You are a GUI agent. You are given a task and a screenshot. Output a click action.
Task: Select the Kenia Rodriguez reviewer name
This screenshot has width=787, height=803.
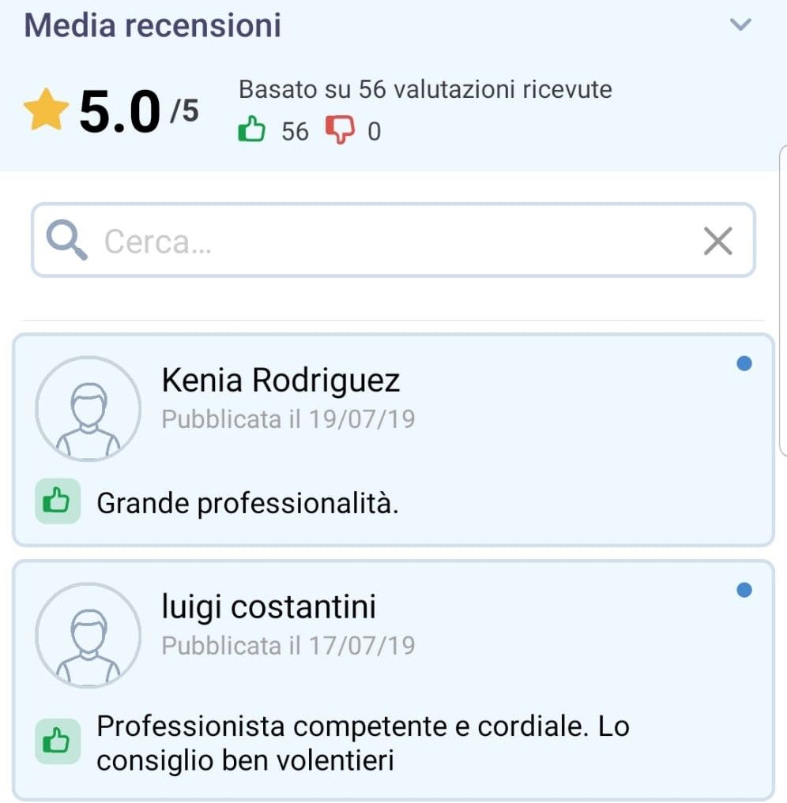click(281, 381)
